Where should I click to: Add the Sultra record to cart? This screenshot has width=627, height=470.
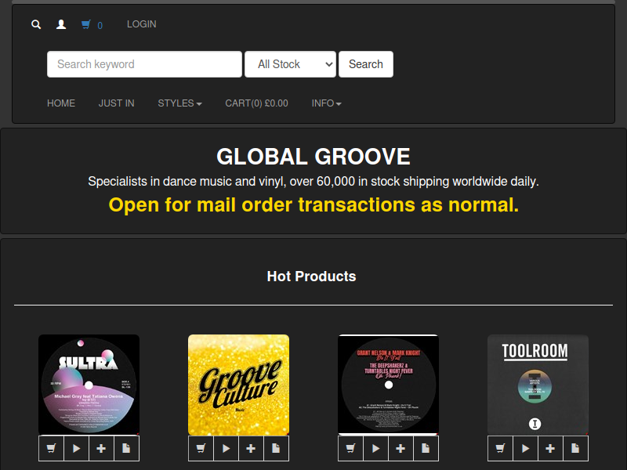pyautogui.click(x=51, y=448)
